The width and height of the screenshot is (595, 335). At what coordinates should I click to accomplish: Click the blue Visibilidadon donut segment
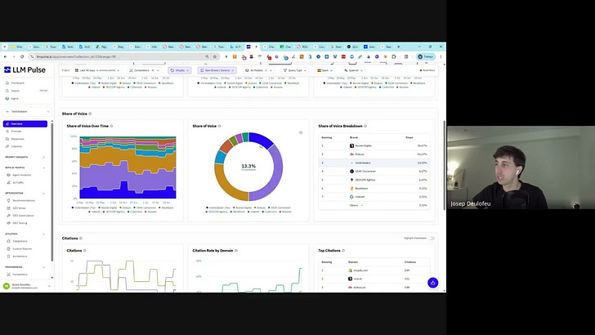coord(262,139)
